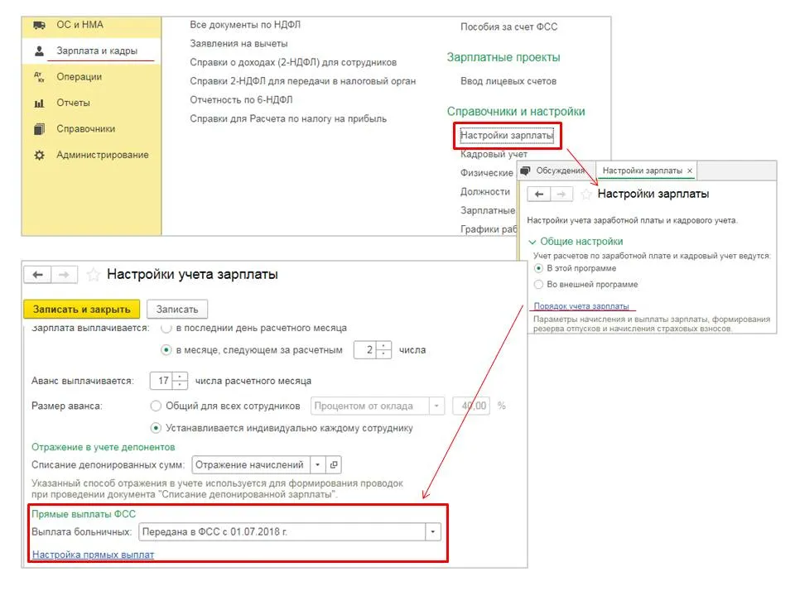Open the Выплата больничных dropdown
Viewport: 795px width, 596px height.
click(x=432, y=532)
